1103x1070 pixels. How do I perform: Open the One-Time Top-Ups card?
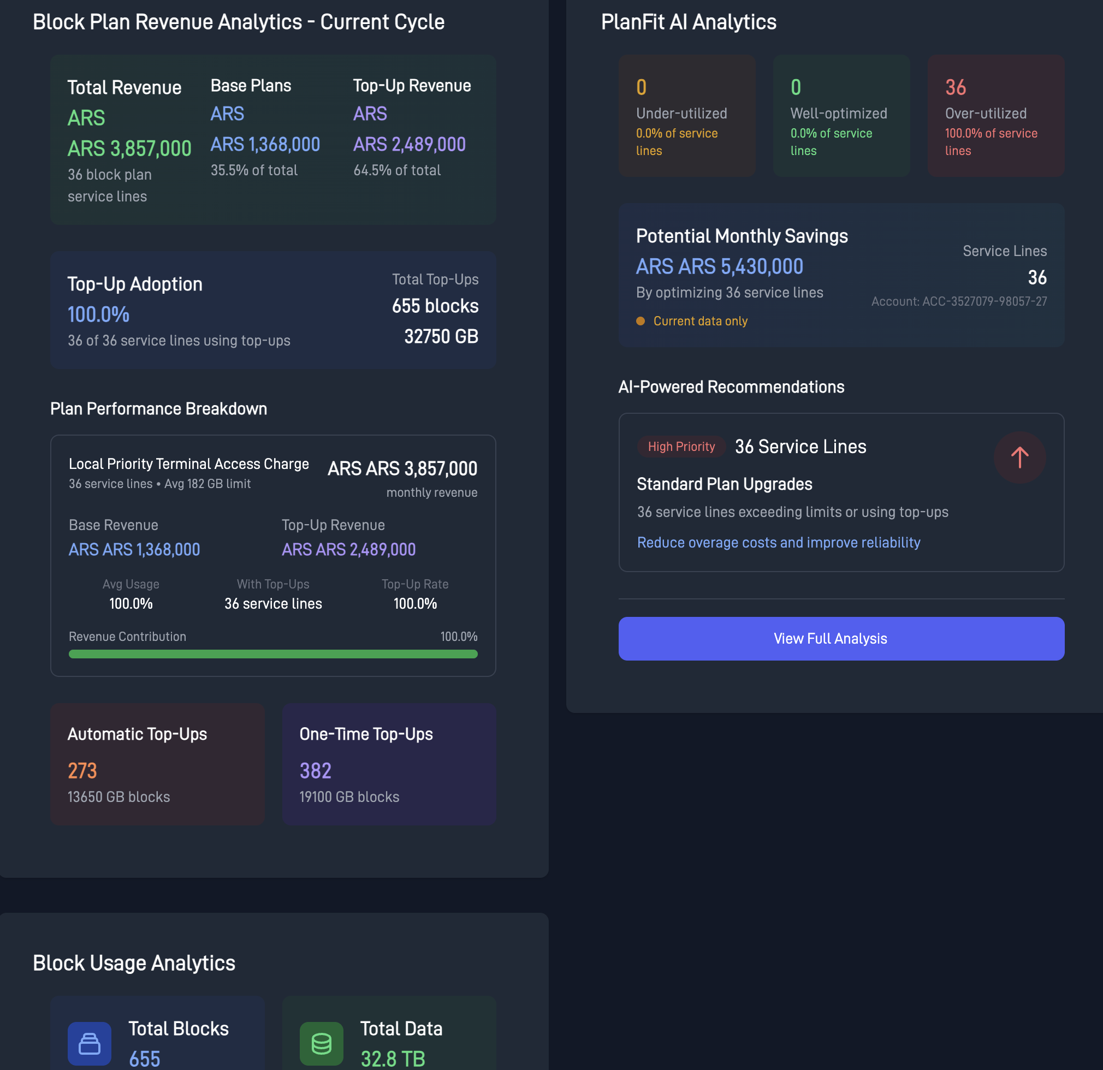(x=388, y=763)
